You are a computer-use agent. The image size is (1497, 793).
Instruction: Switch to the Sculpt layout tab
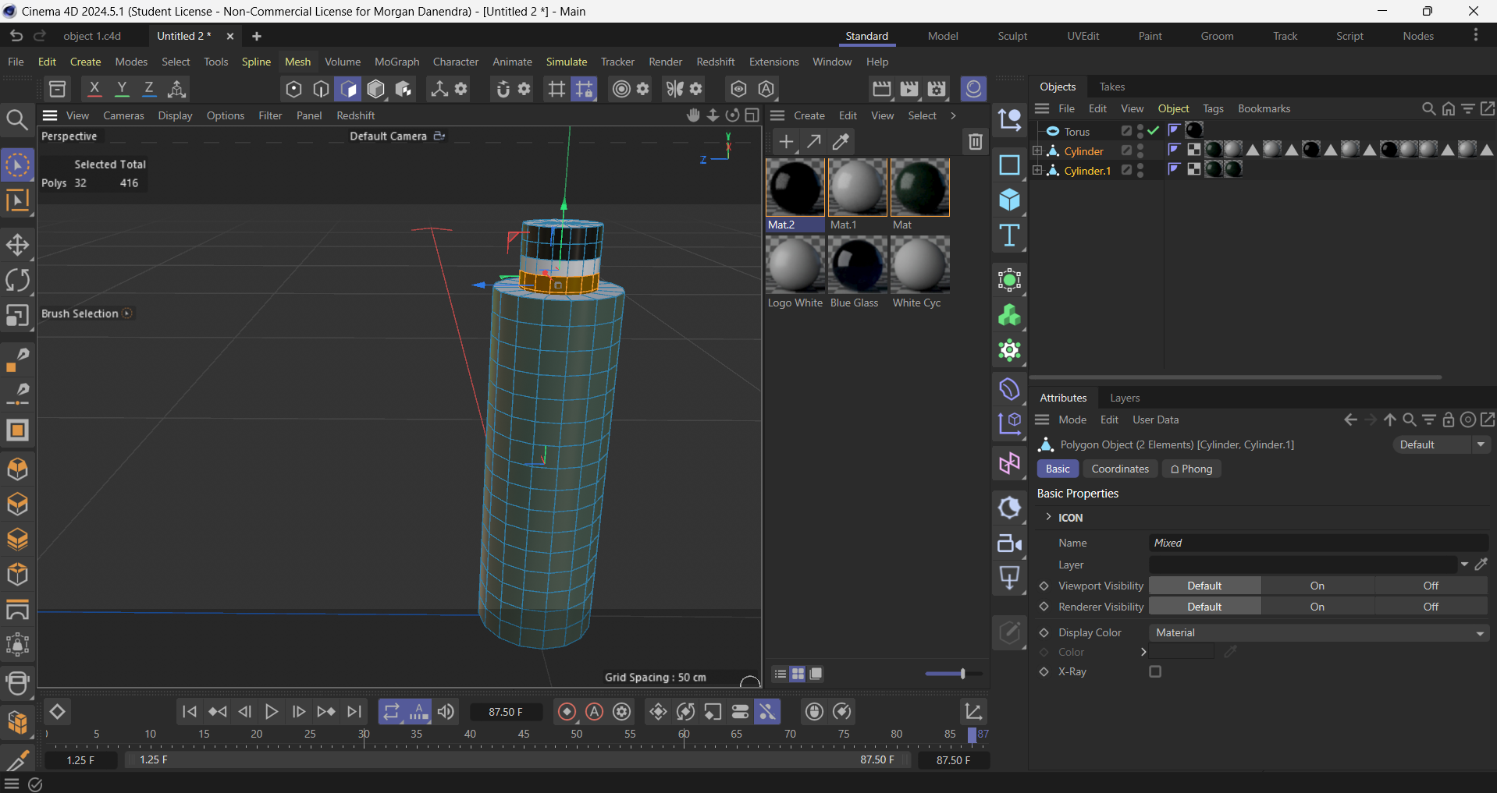tap(1012, 36)
